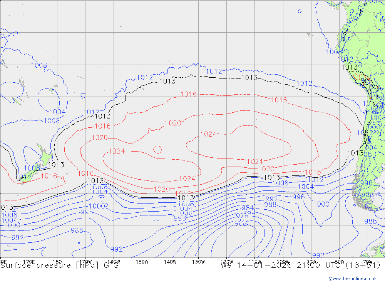Click the 120W longitude label
The image size is (385, 282).
pos(227,262)
